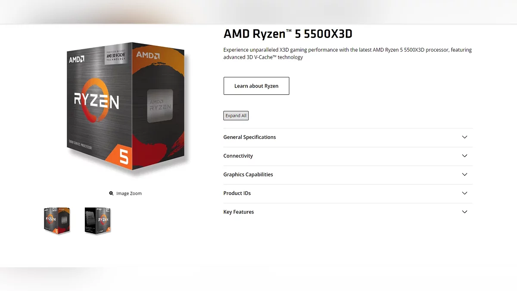Click the AMD Ryzen 5 5500X3D heading
The width and height of the screenshot is (517, 291).
point(288,34)
